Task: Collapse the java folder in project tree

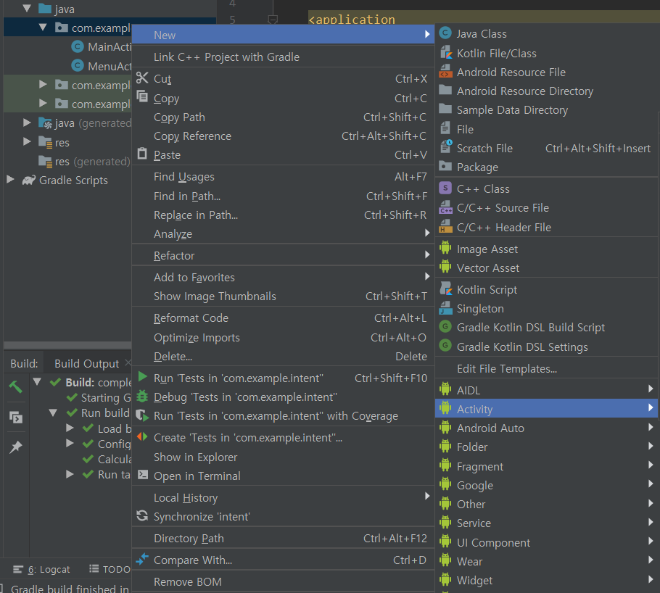Action: point(27,9)
